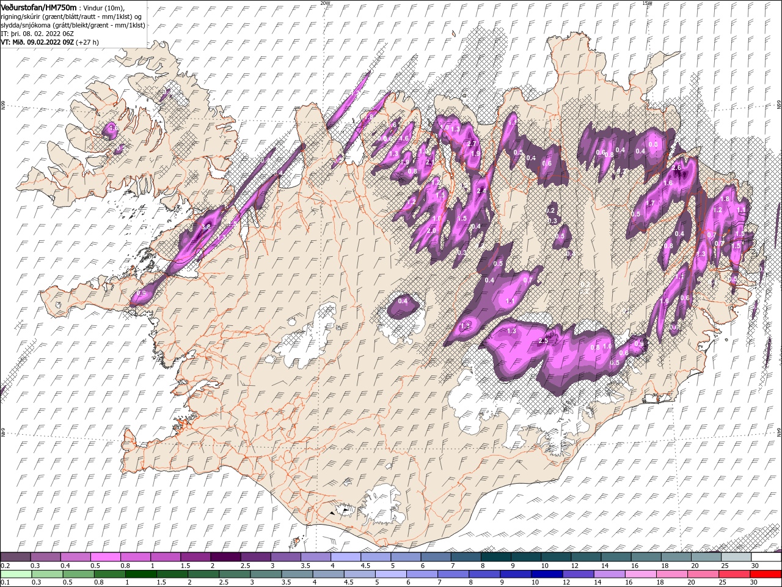The image size is (782, 587).
Task: Click the 2.5 green swatch in bottom legend row
Action: pos(234,574)
